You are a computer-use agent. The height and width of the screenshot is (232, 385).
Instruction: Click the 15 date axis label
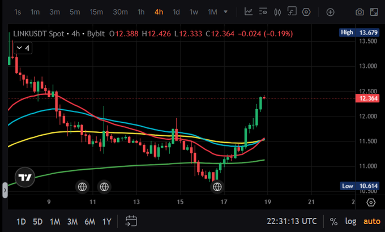(x=180, y=202)
